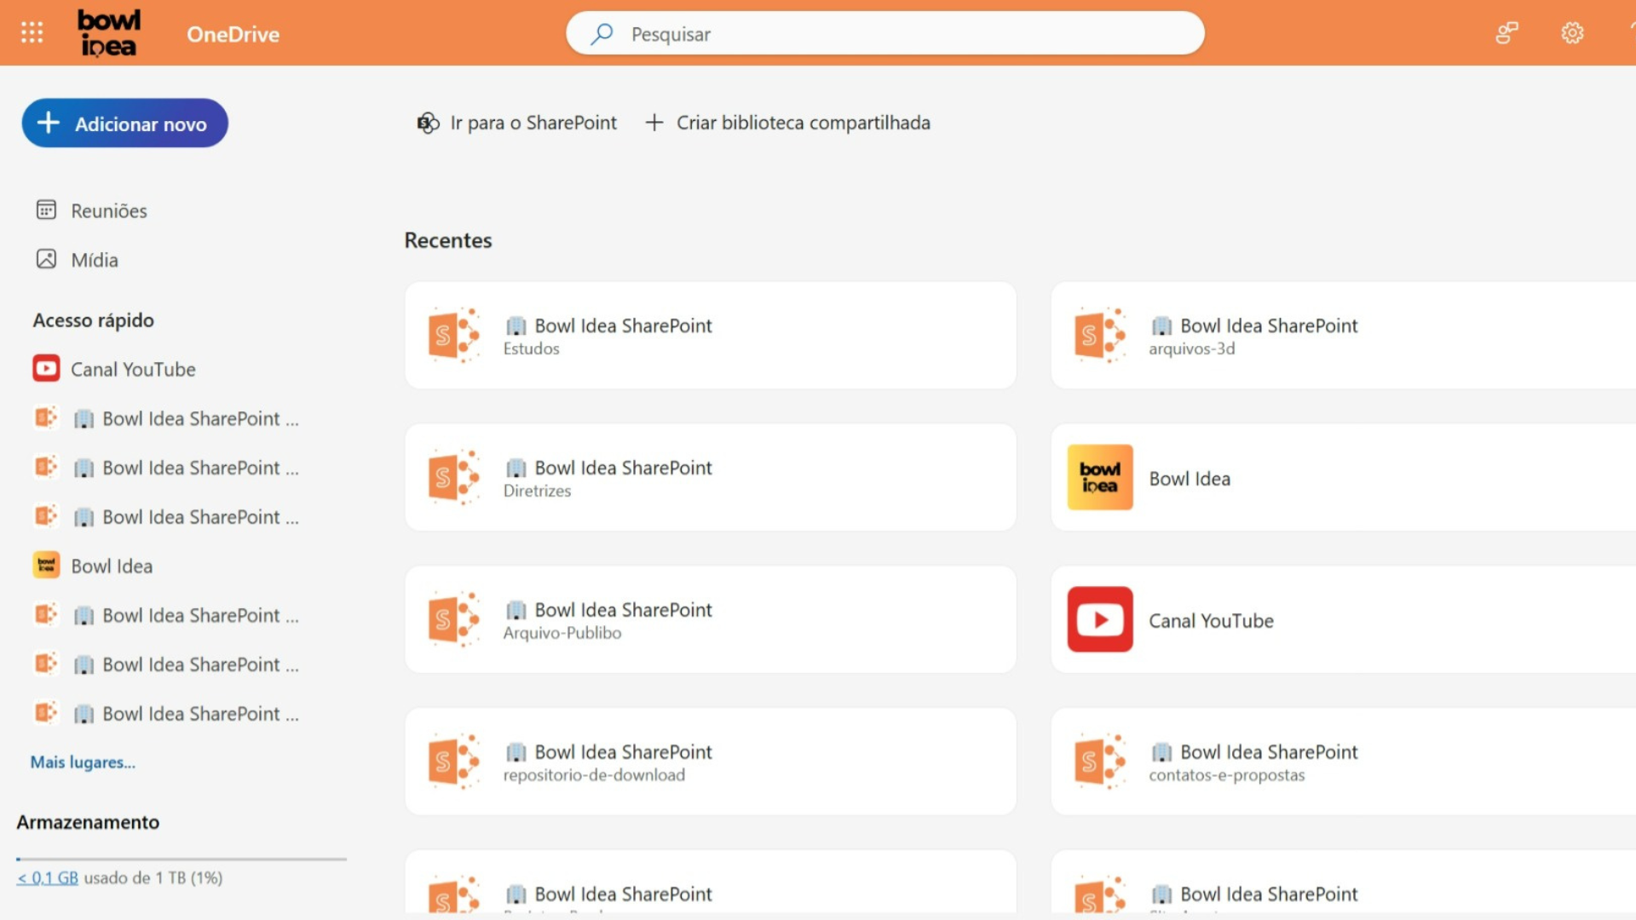The height and width of the screenshot is (920, 1636).
Task: Click building icon on contatos-e-propostas card title
Action: tap(1161, 752)
